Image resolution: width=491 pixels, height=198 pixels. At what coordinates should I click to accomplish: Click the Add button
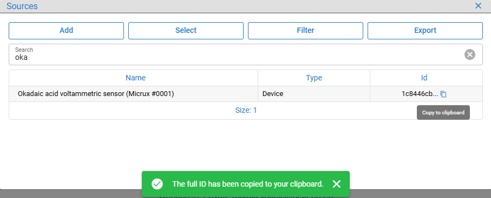pos(67,31)
